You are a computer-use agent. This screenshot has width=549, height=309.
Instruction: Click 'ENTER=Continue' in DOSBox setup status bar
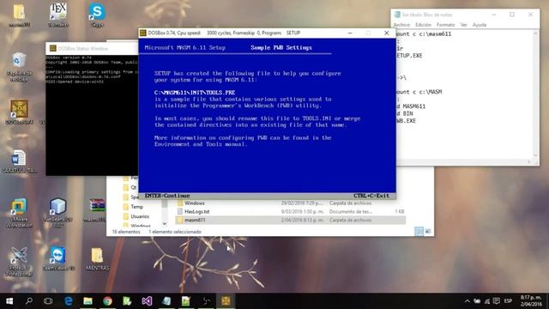(167, 196)
